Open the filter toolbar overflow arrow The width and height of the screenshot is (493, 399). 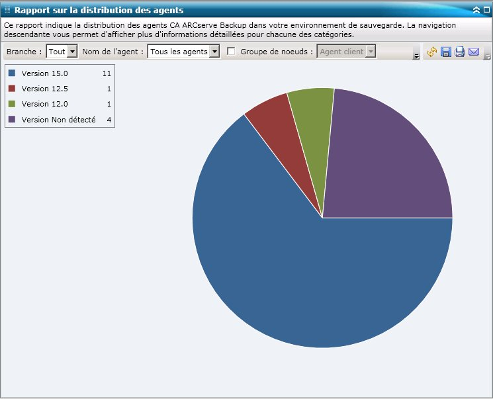[x=416, y=57]
